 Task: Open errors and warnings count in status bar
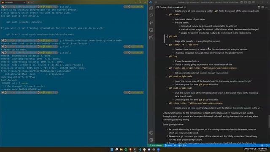pos(182,145)
